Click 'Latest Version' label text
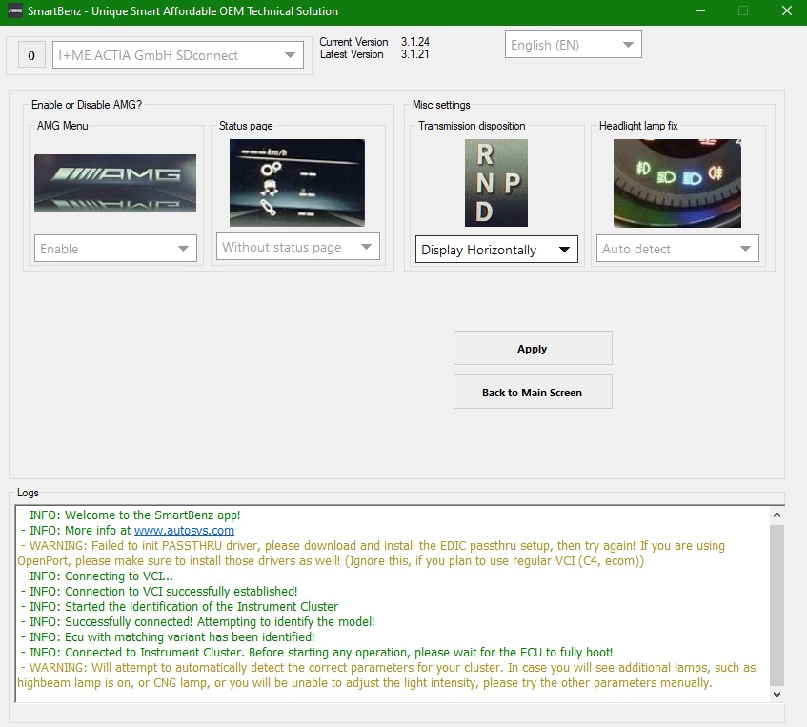 pos(352,54)
